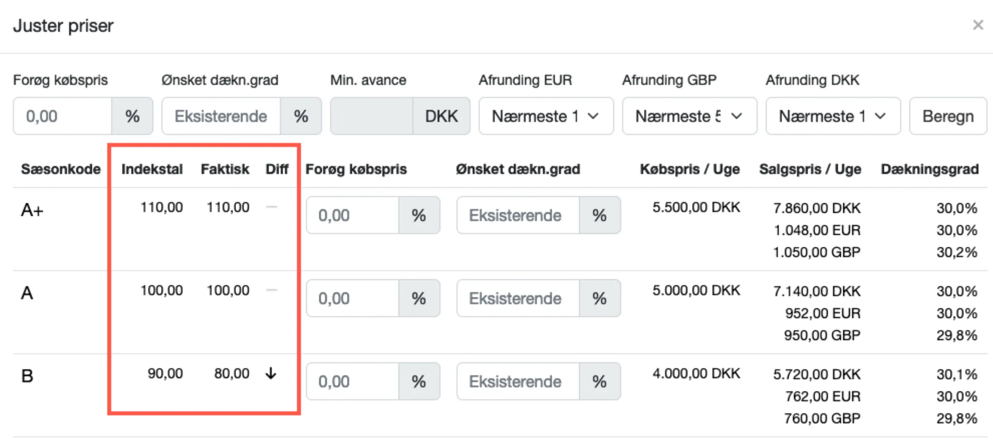Click the % suffix on row B Forøg købspris
The width and height of the screenshot is (993, 442).
(418, 381)
